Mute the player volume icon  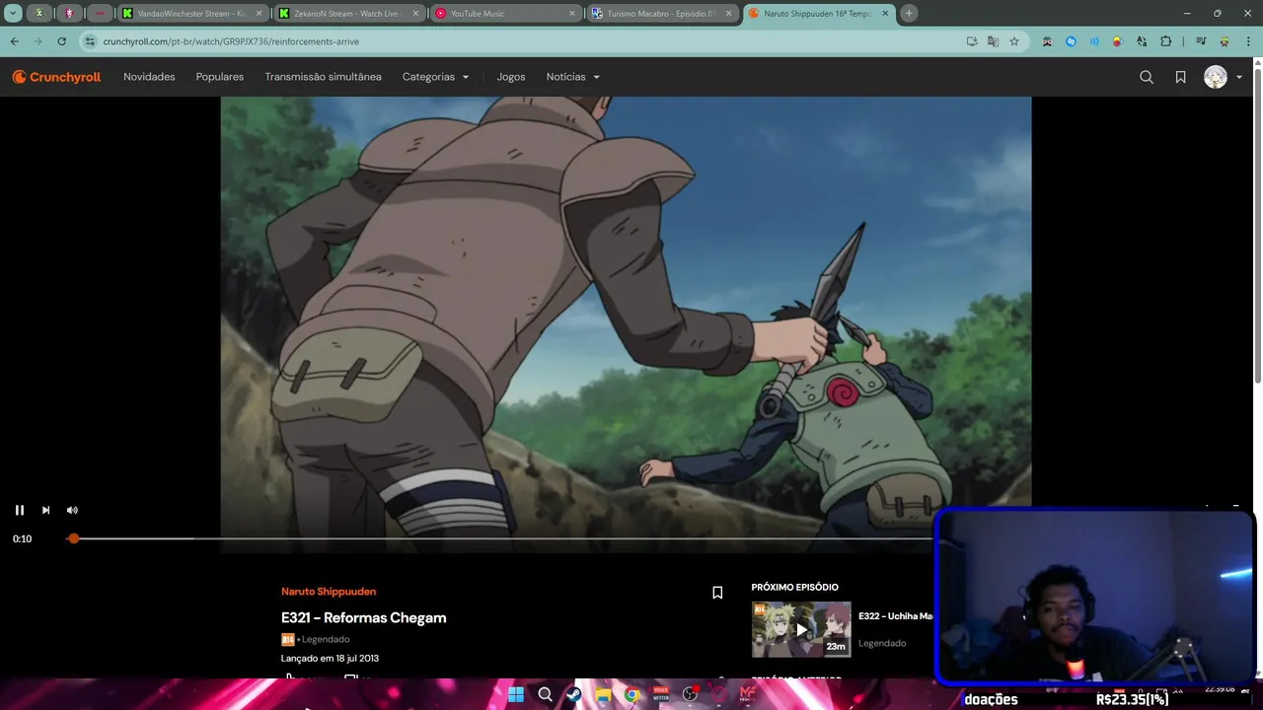click(72, 510)
